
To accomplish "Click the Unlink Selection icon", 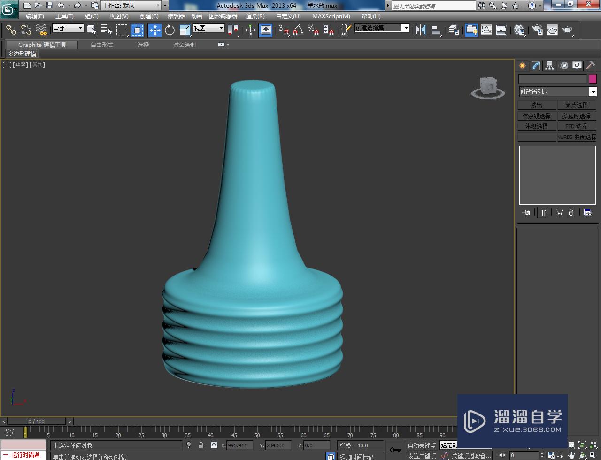I will (26, 30).
